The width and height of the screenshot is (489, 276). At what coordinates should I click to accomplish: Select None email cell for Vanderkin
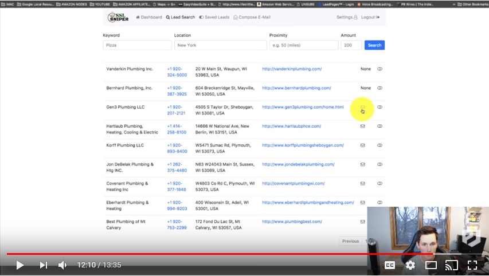click(366, 69)
